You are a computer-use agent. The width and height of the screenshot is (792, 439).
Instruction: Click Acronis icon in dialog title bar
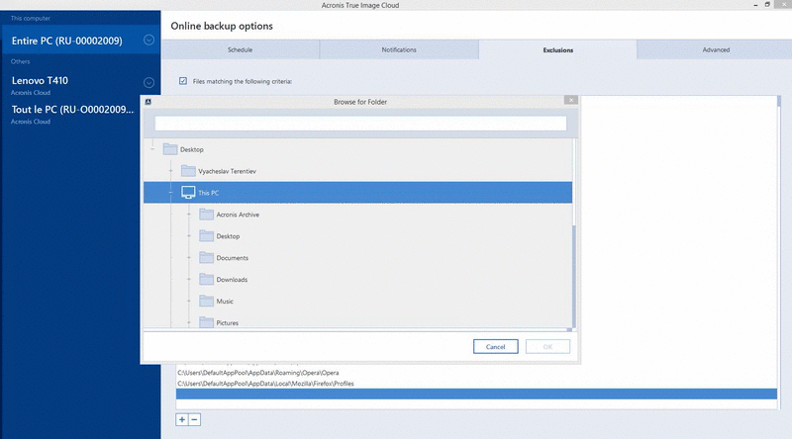point(148,102)
